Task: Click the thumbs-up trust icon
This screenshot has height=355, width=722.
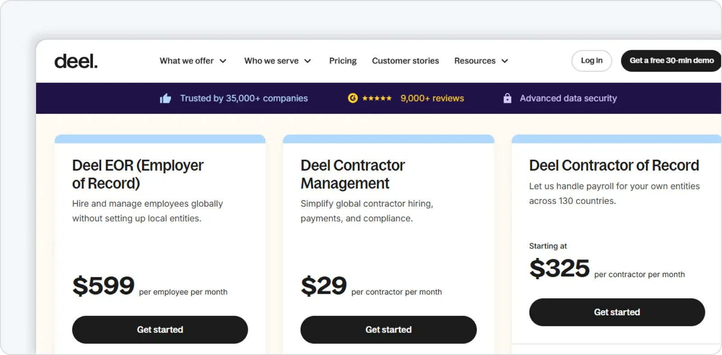Action: click(166, 98)
